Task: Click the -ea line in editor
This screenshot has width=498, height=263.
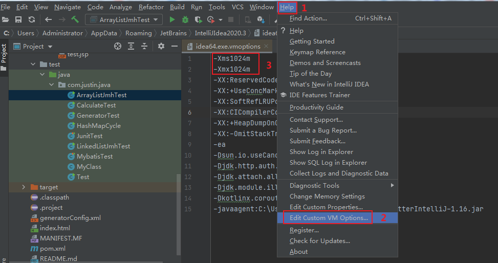Action: (x=220, y=144)
